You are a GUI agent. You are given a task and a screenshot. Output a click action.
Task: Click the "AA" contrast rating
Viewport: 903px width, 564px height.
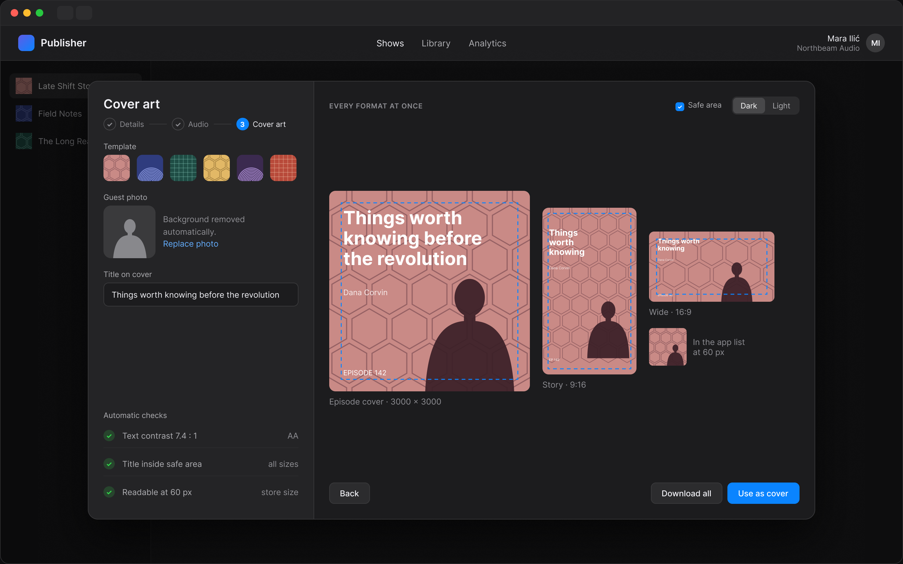[x=293, y=436]
